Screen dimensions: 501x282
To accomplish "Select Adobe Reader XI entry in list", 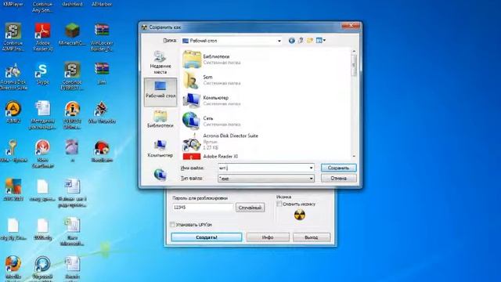I will tap(211, 157).
